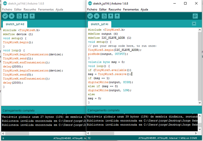
Task: Click Arduino logo in sketch_jul14i title bar
Action: tap(90, 3)
